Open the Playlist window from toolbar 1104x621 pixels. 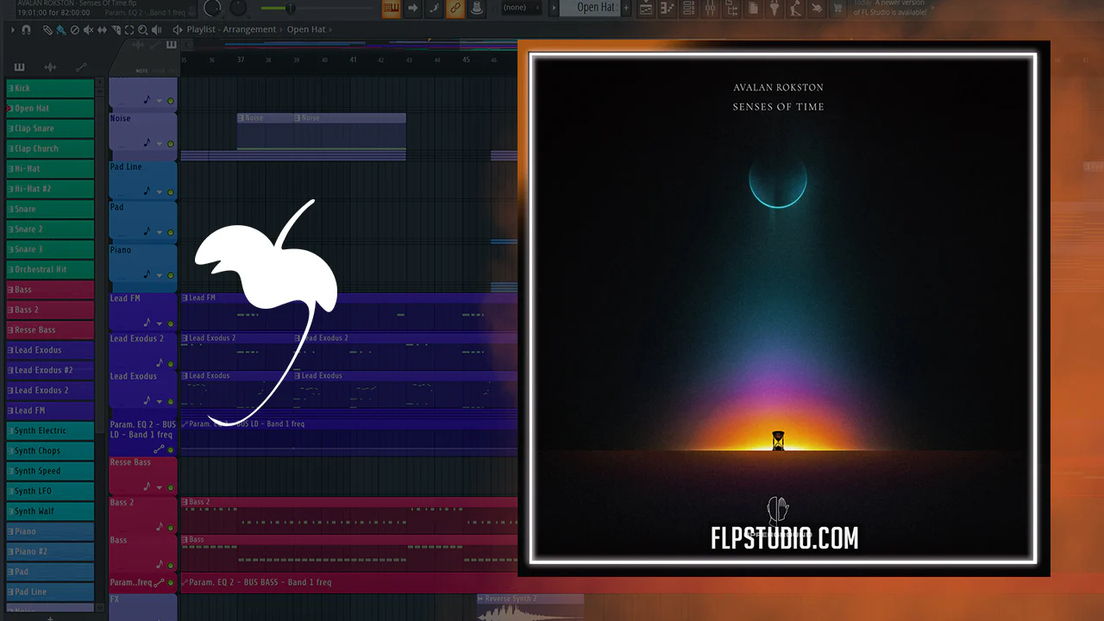[x=647, y=9]
